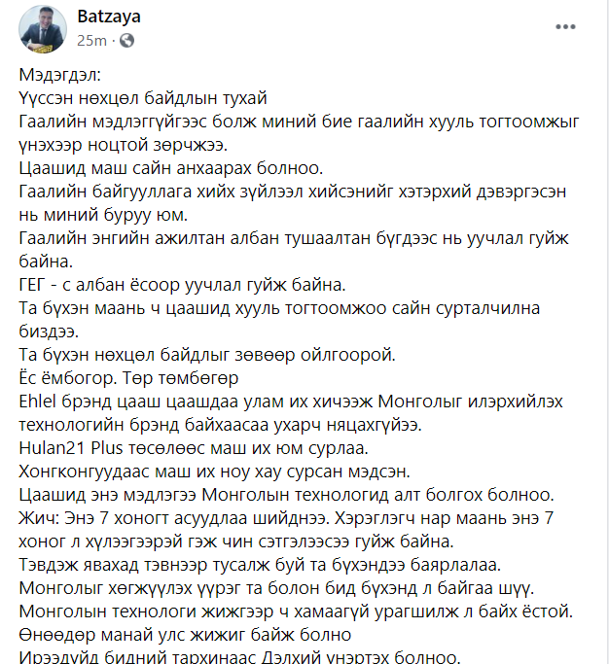Click the line starting with 'Хонгконгуудаас'
609x664 pixels.
pos(214,472)
